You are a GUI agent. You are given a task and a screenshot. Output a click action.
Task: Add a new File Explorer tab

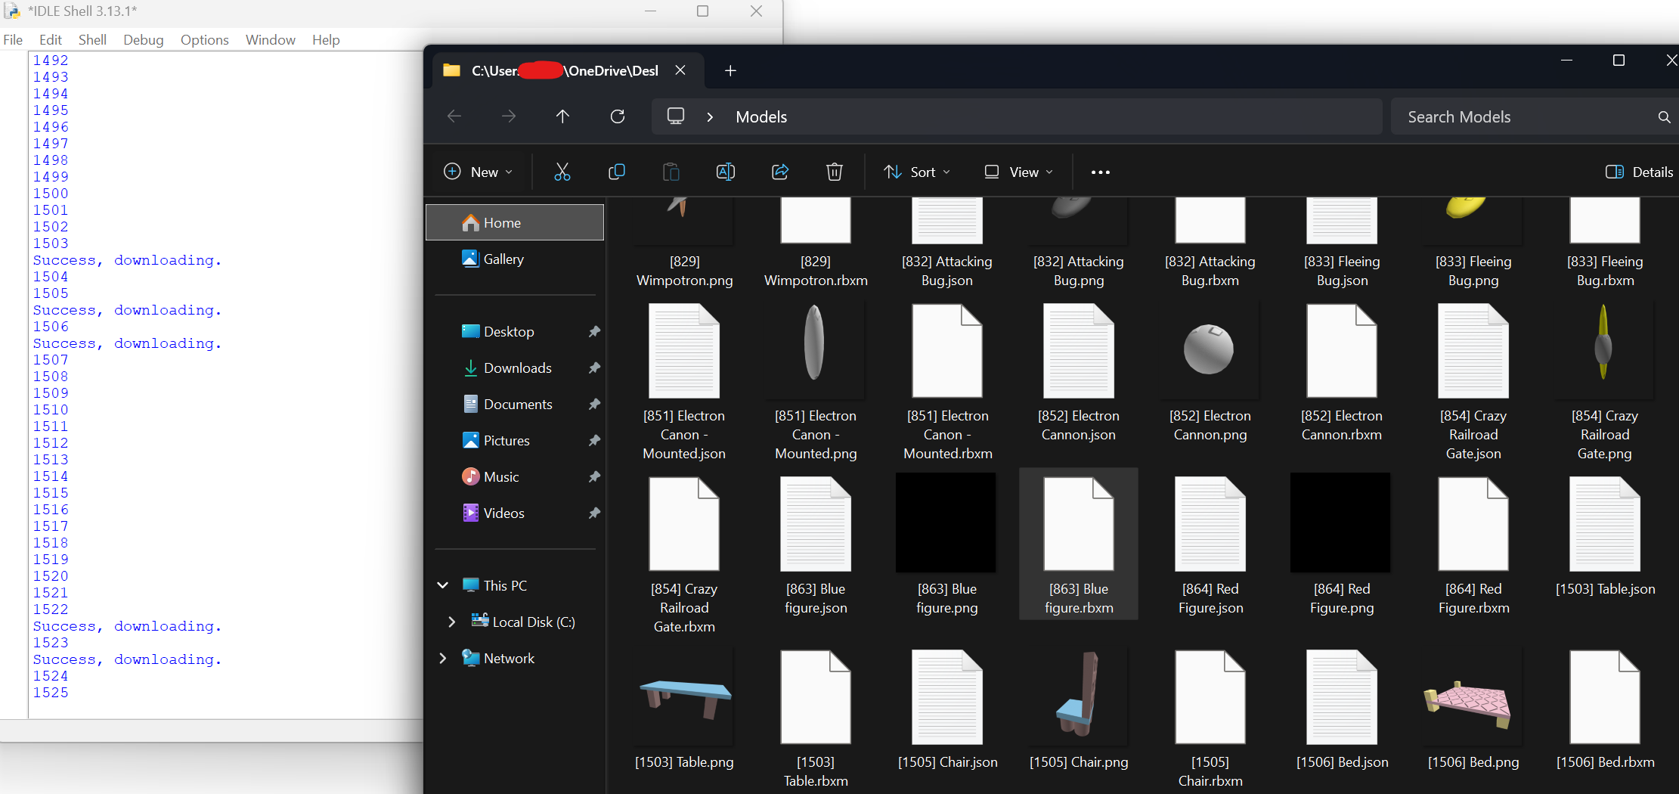coord(730,71)
